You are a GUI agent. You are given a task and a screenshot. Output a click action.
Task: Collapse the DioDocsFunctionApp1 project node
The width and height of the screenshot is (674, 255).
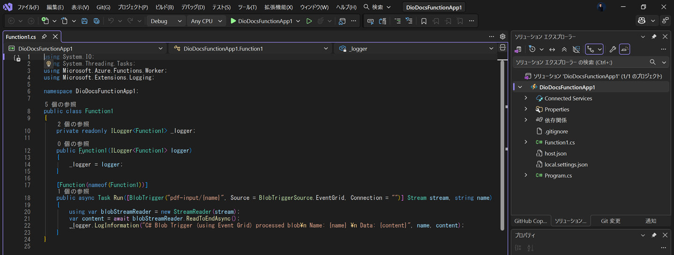(520, 87)
